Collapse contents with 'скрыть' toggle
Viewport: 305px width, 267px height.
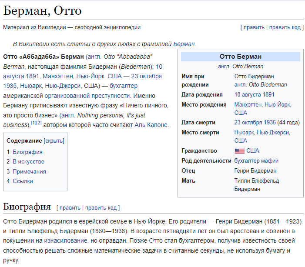[54, 141]
